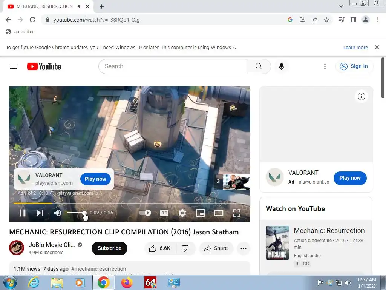This screenshot has width=386, height=290.
Task: Click the search magnifier button
Action: 259,66
